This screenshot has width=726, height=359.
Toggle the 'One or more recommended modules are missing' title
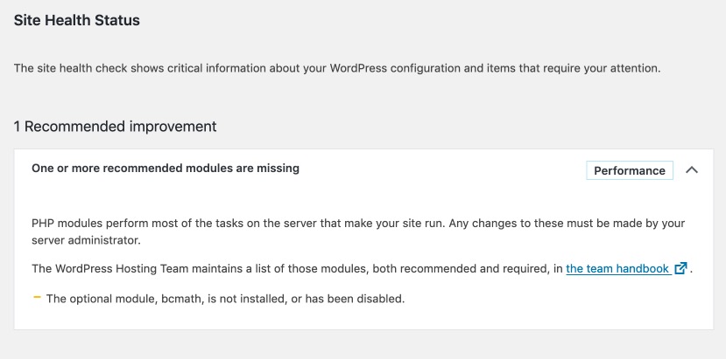pyautogui.click(x=166, y=169)
